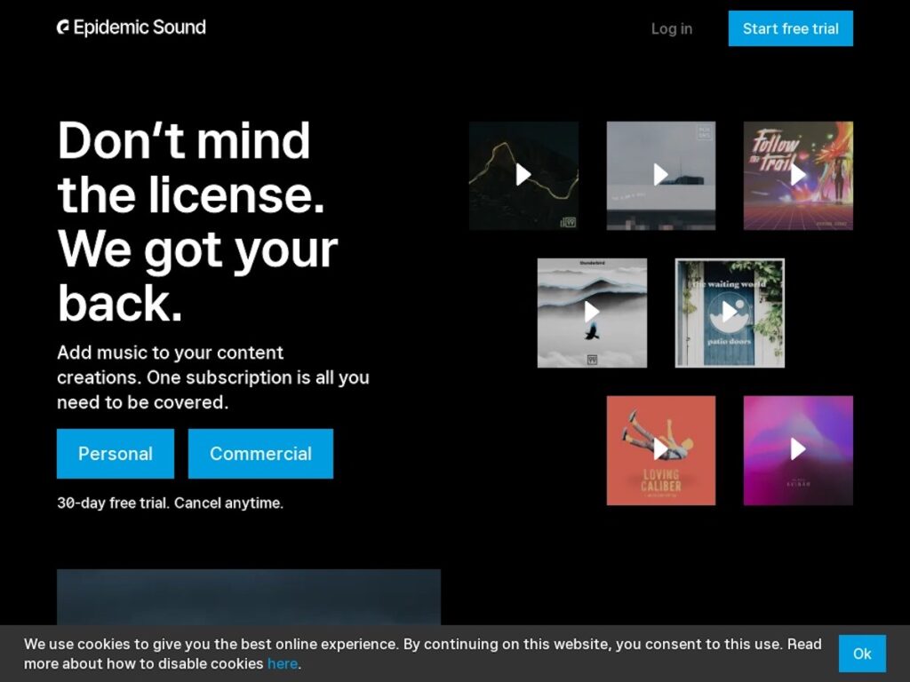The height and width of the screenshot is (682, 910).
Task: Open the cookie info 'here' link
Action: (x=283, y=663)
